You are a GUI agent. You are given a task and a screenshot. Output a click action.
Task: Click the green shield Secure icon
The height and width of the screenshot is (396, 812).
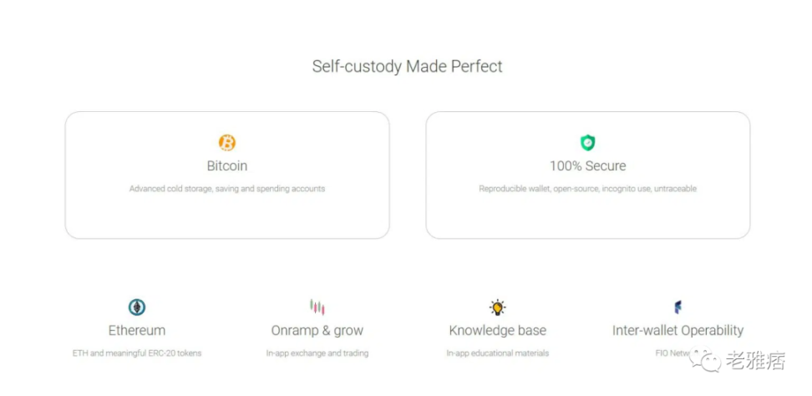588,143
